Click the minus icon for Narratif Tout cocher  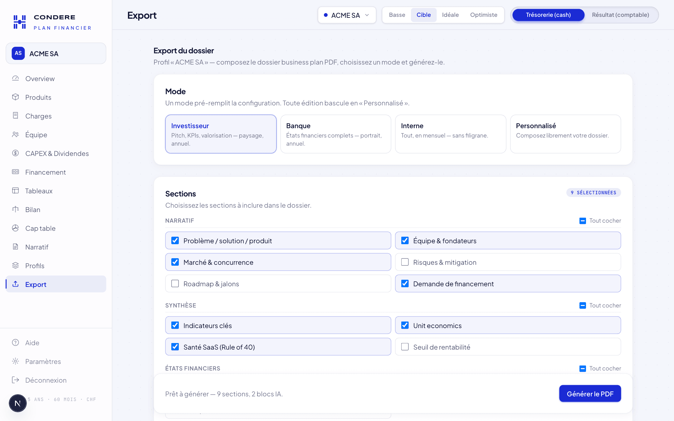(583, 221)
